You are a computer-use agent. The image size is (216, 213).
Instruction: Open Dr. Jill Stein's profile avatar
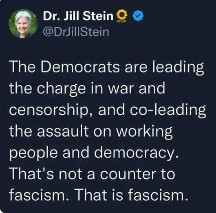pos(23,24)
